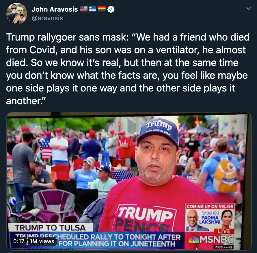Open the tweet text quoting the rallygoer

128,69
